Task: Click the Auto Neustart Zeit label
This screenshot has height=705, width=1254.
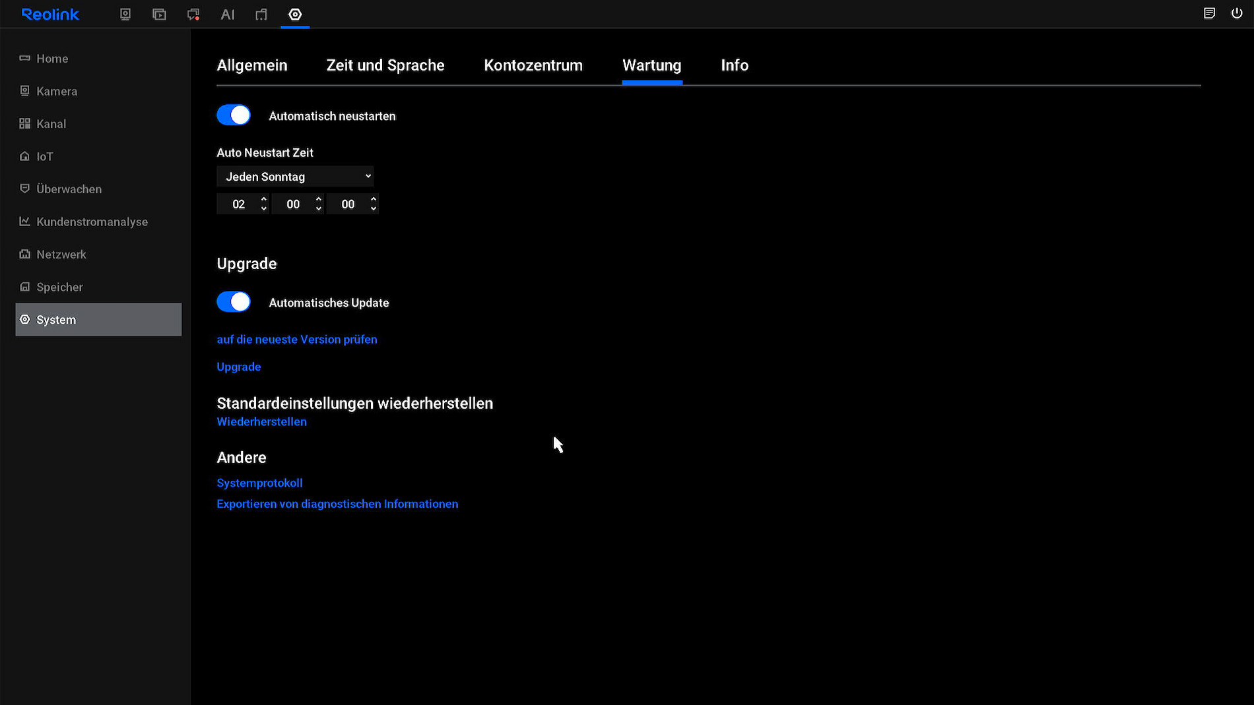Action: [x=265, y=152]
